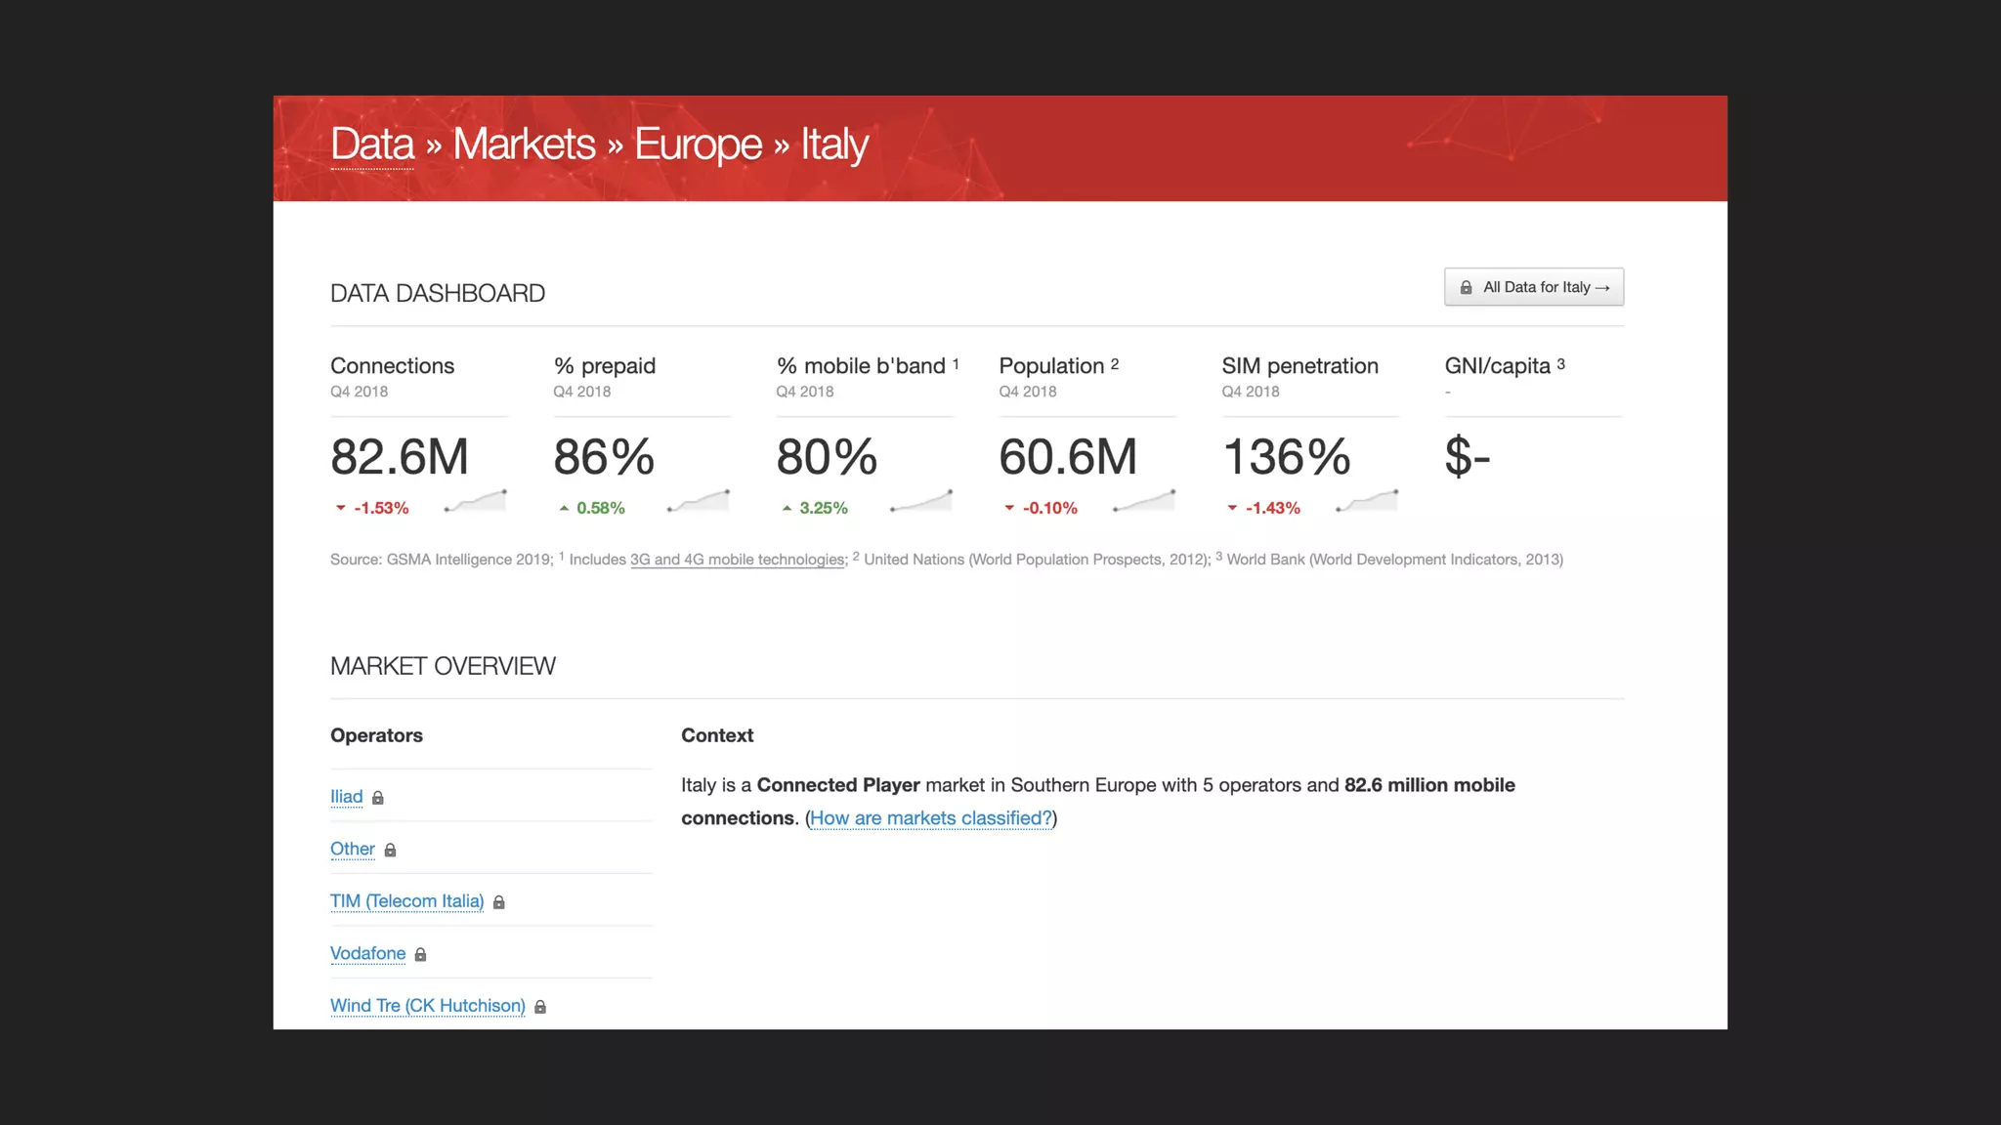Click the Population 60.6M value
2001x1125 pixels.
pyautogui.click(x=1068, y=457)
